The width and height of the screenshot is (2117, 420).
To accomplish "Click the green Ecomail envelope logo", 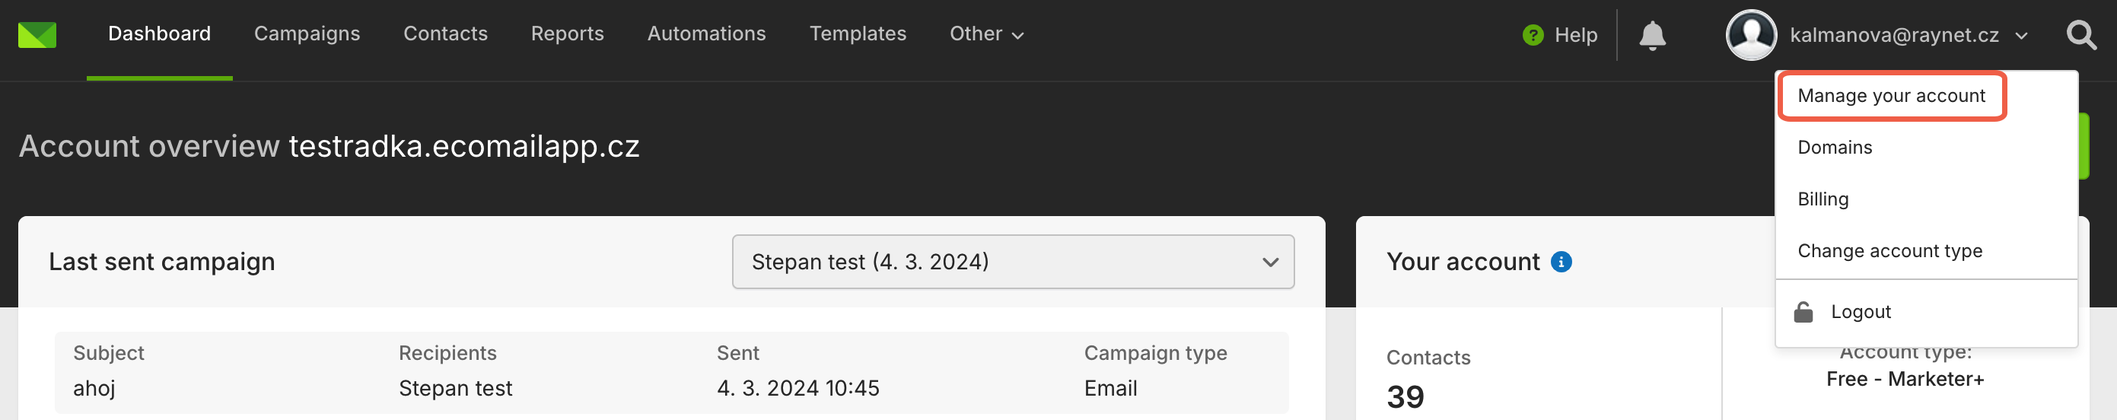I will click(37, 34).
